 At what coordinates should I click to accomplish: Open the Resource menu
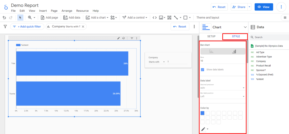click(82, 11)
